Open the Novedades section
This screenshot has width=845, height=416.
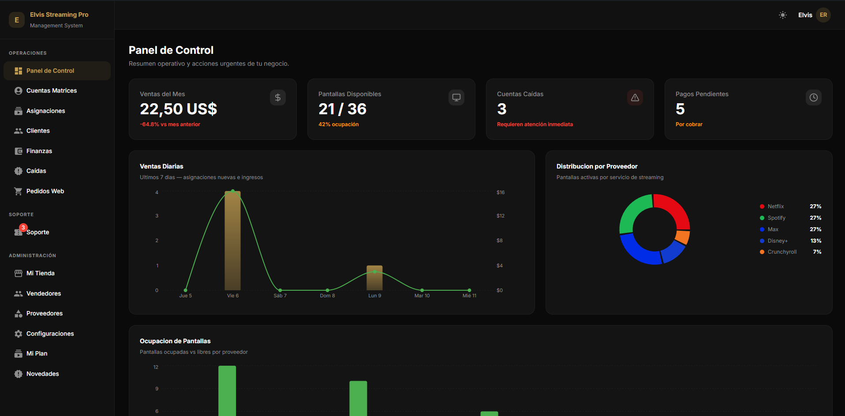pos(42,374)
